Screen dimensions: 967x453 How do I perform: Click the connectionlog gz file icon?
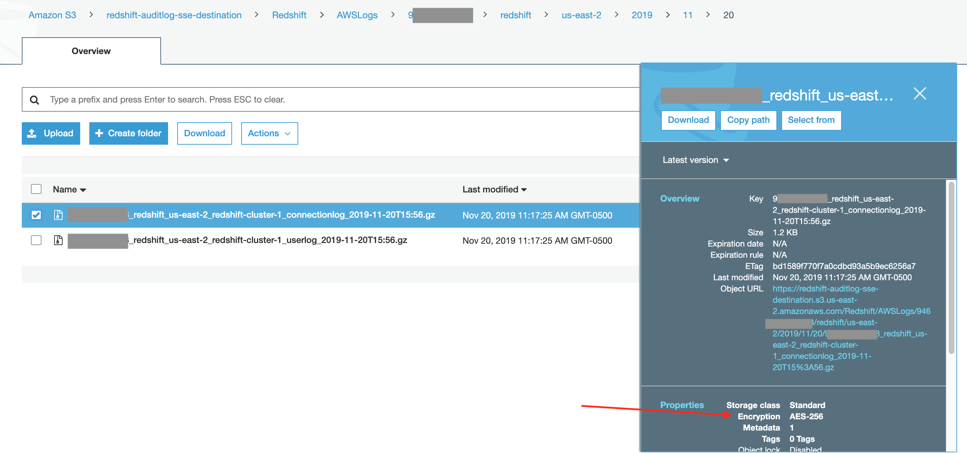(x=58, y=215)
